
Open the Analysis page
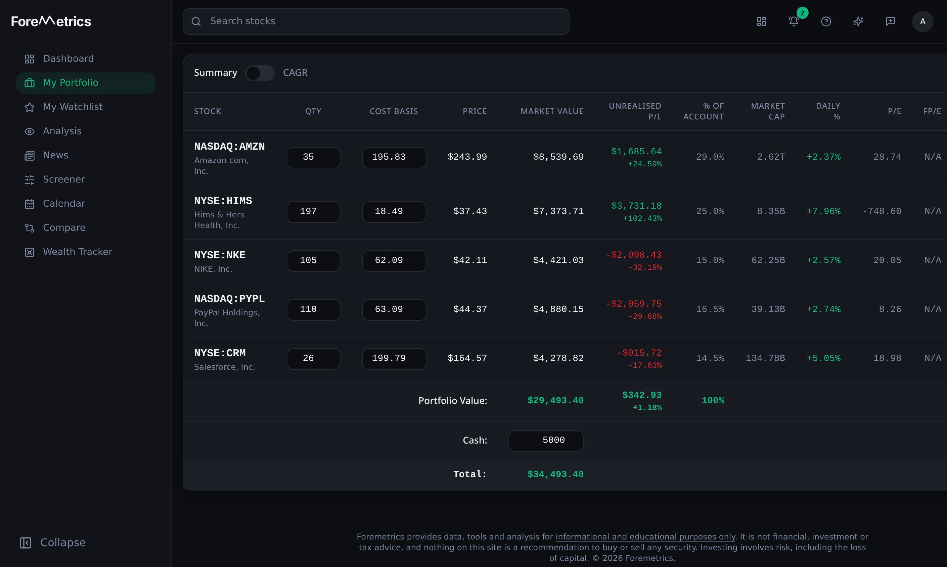click(x=86, y=131)
